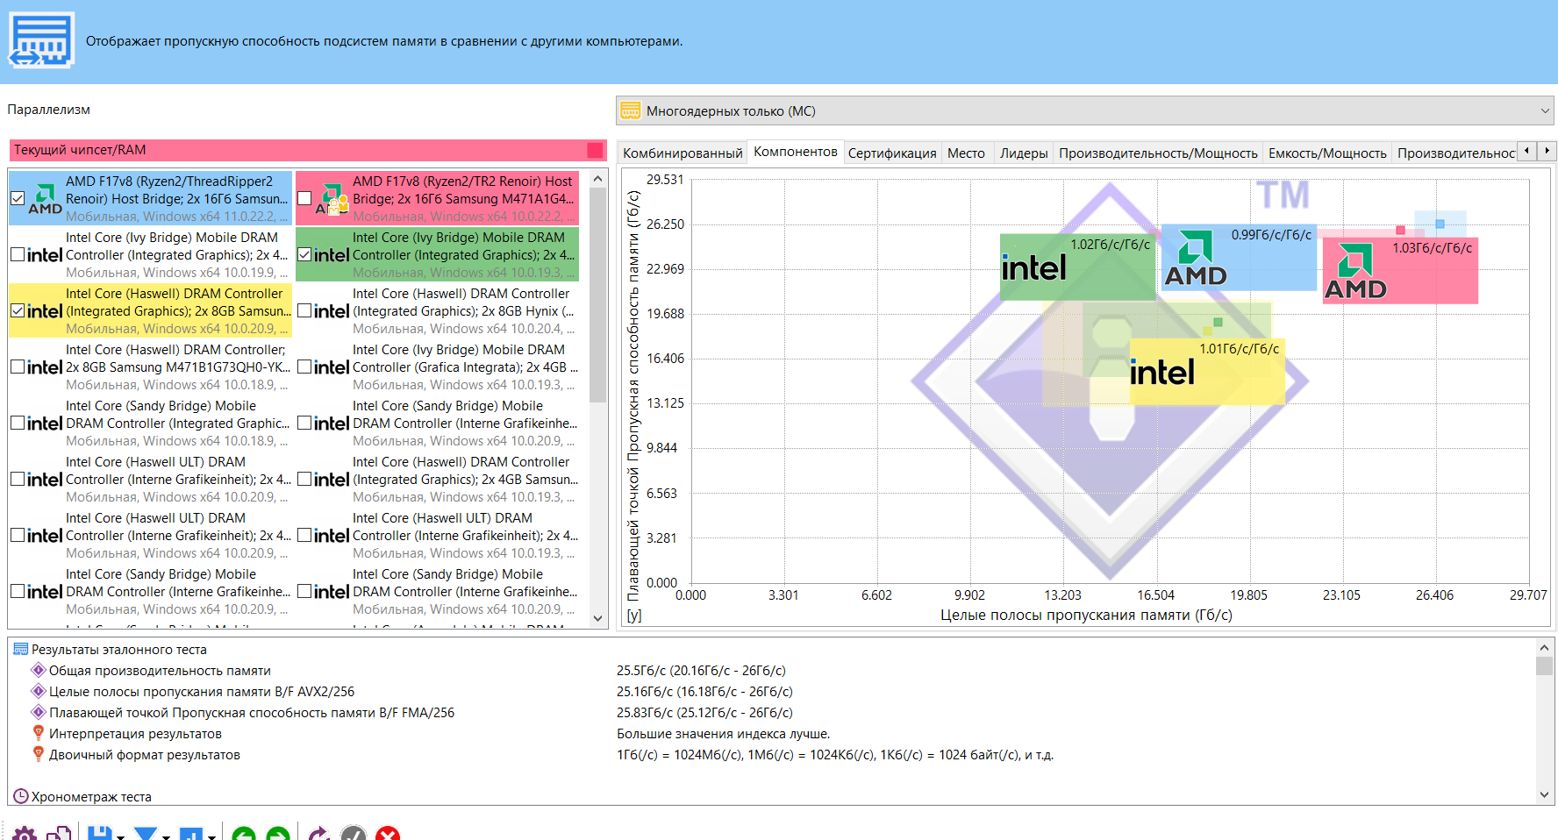Click the clock icon beside Хронометраж теста

21,796
